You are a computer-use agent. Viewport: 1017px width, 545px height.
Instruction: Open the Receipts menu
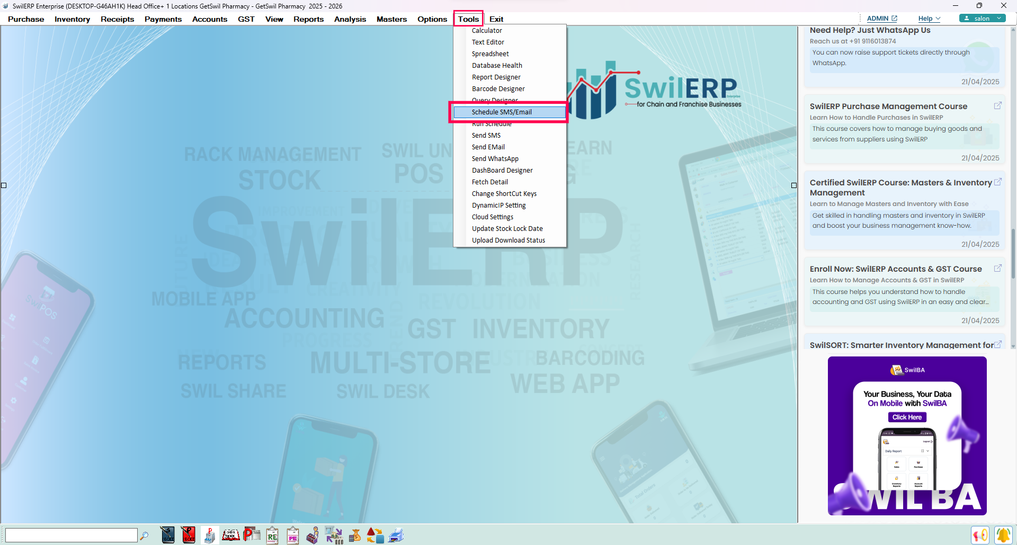(x=117, y=19)
